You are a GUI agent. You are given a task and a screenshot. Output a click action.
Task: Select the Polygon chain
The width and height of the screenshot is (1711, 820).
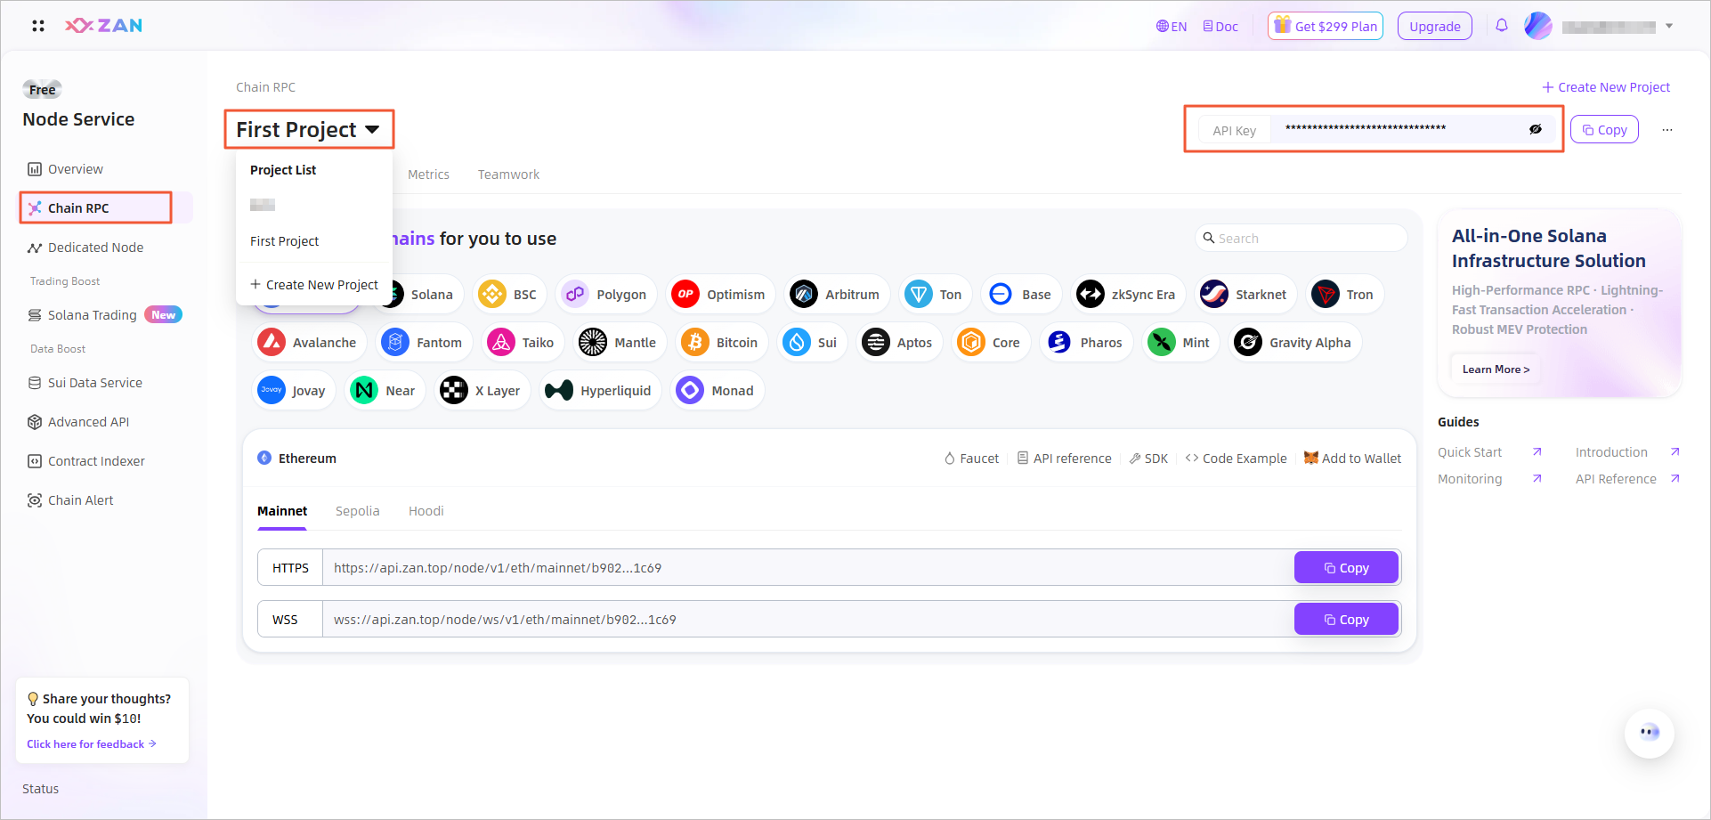pyautogui.click(x=606, y=295)
